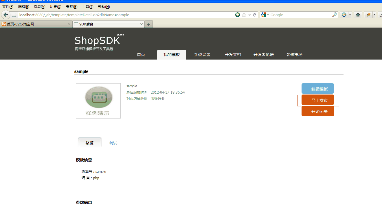Open a new tab with the plus button
This screenshot has width=382, height=209.
pos(149,24)
